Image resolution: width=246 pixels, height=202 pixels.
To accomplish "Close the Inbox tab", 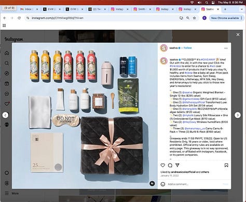I will [x=37, y=9].
